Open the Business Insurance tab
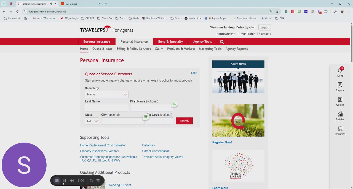 tap(97, 41)
